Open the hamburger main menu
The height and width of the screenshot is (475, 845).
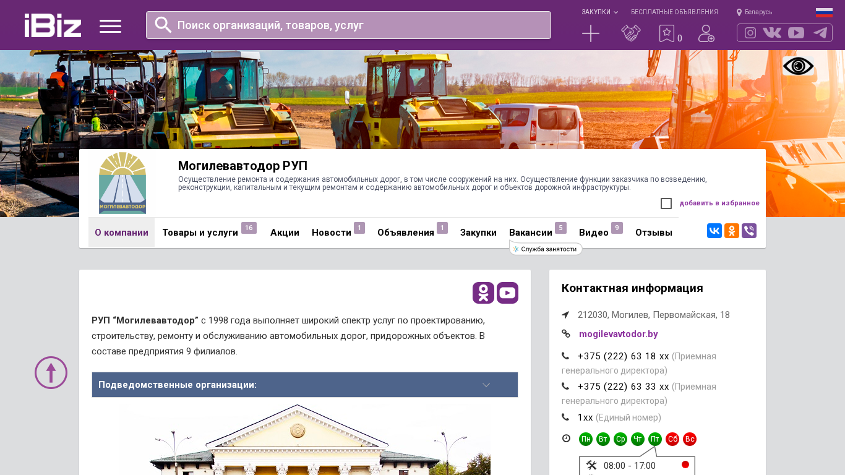(x=110, y=26)
